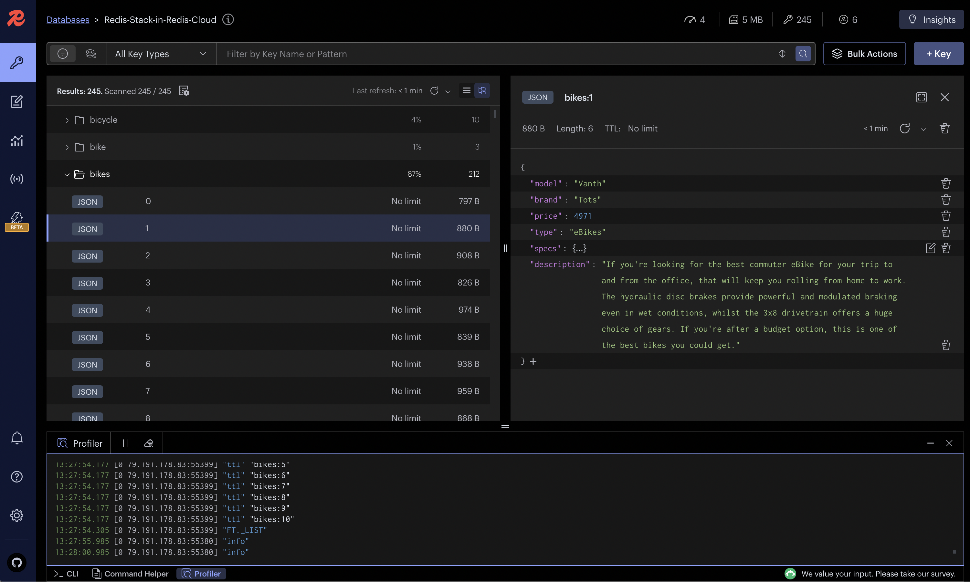The width and height of the screenshot is (970, 582).
Task: Switch results to list view
Action: point(466,90)
